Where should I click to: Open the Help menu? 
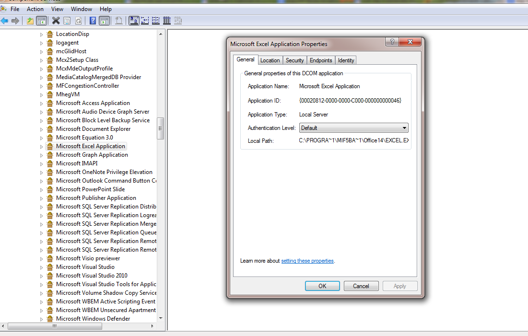pos(106,9)
